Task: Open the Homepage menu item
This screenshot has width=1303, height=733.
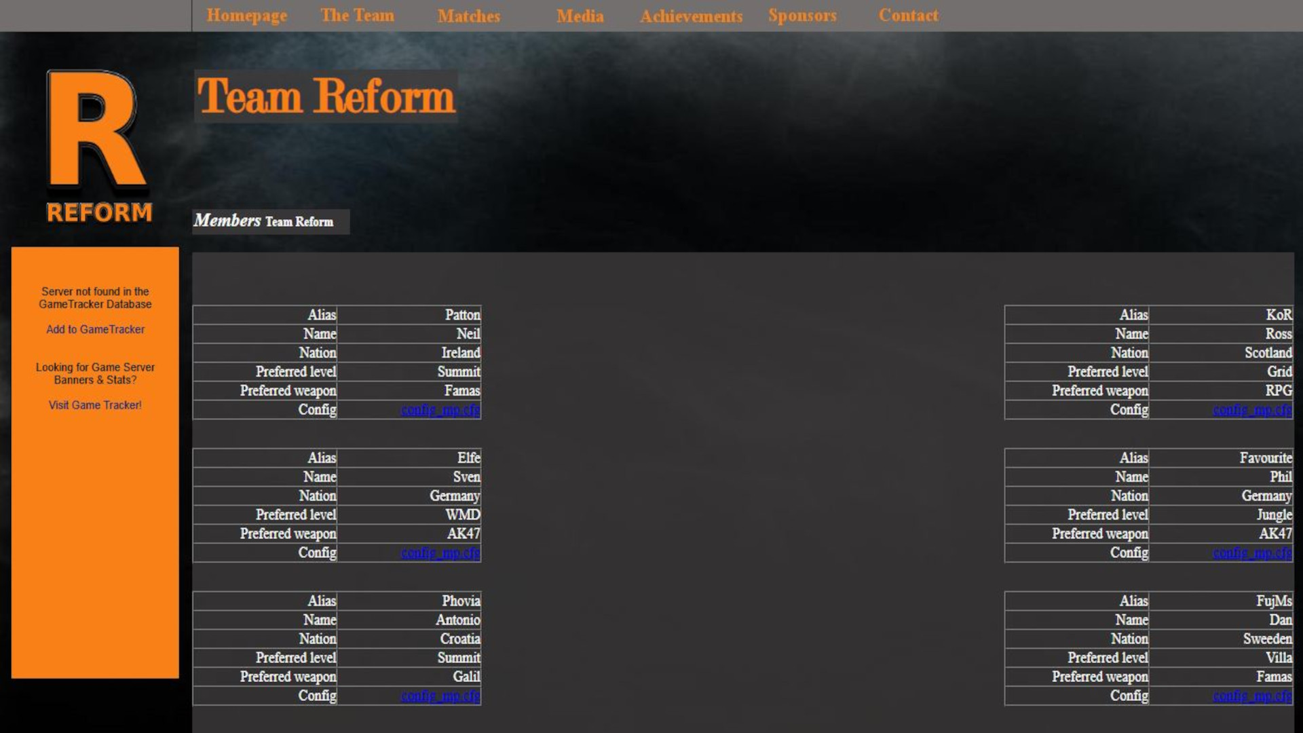Action: click(246, 16)
